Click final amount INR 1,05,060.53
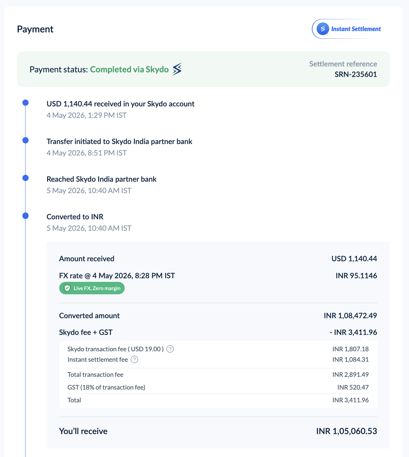This screenshot has height=457, width=409. (347, 431)
